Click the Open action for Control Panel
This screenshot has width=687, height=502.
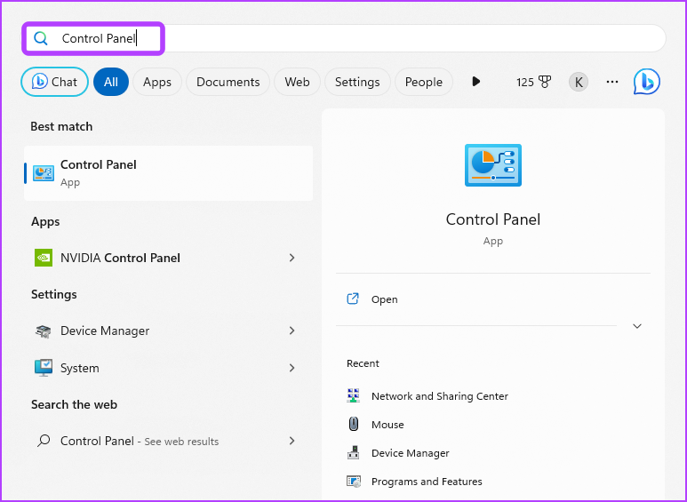(493, 299)
